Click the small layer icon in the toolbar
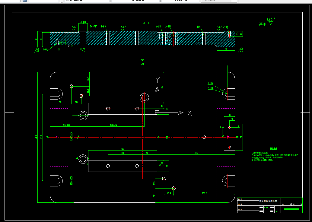312x222 pixels. pyautogui.click(x=25, y=1)
